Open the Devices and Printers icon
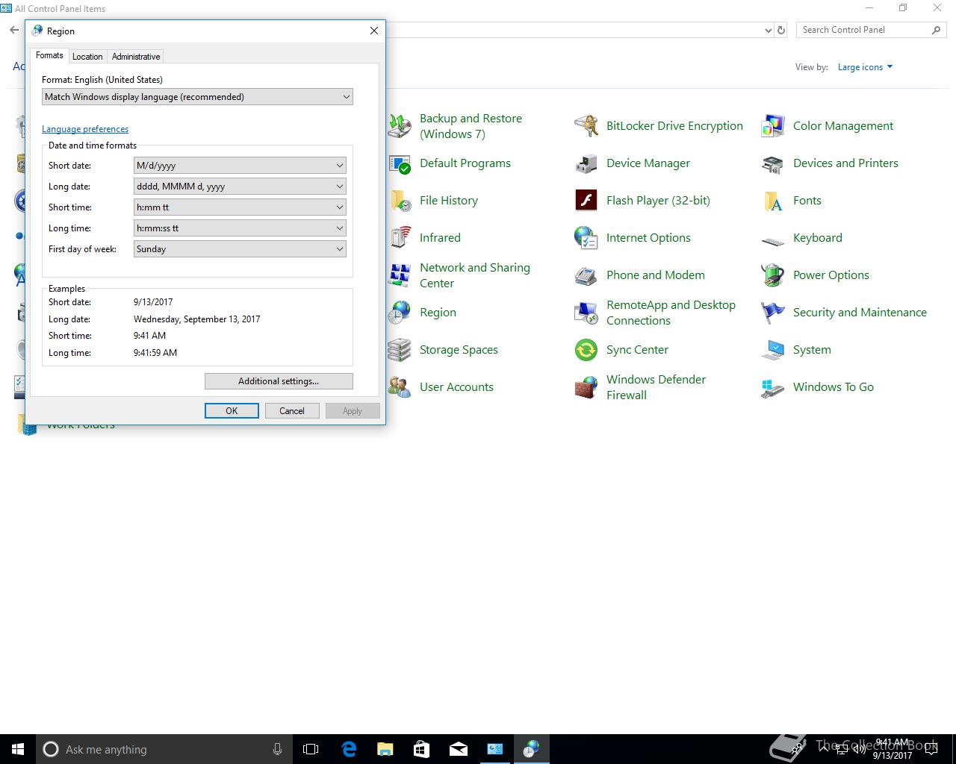 point(773,163)
